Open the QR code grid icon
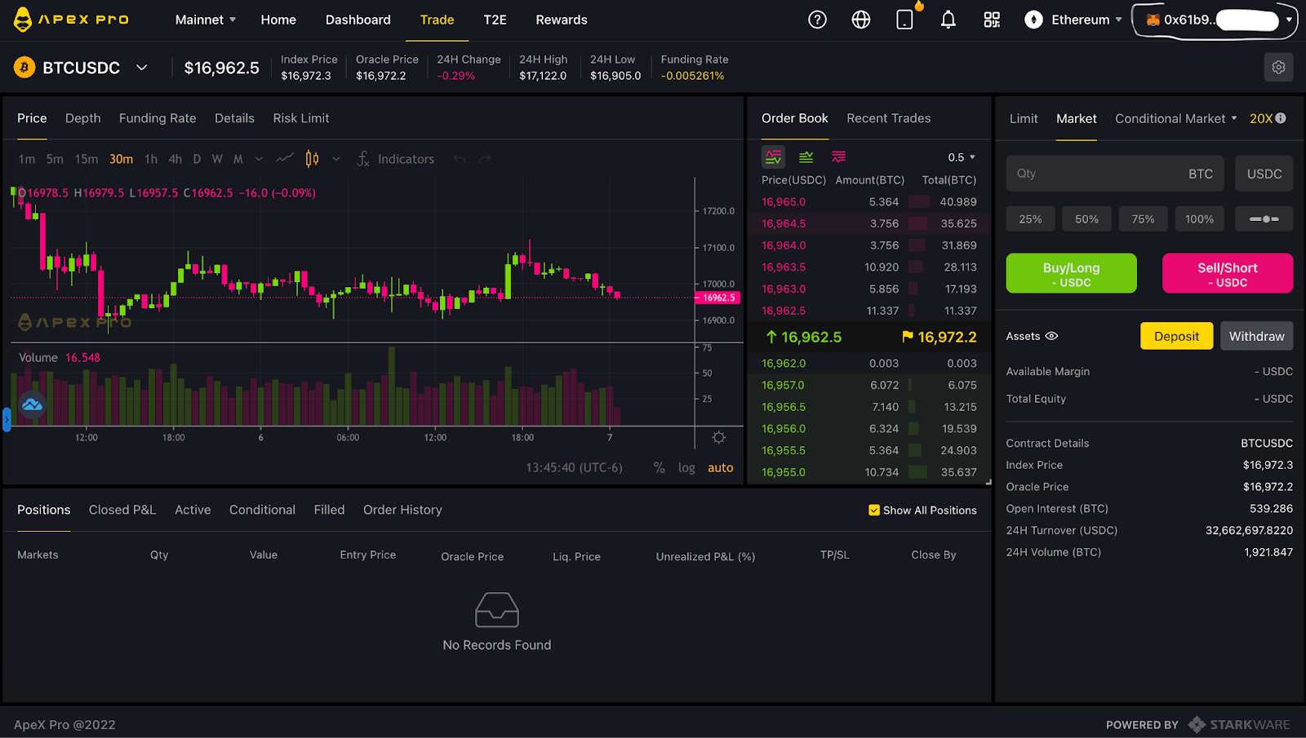This screenshot has height=738, width=1306. point(992,20)
